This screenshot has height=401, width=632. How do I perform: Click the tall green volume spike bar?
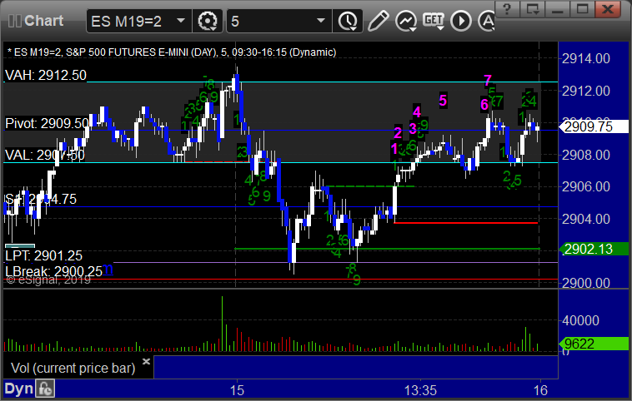tap(222, 324)
